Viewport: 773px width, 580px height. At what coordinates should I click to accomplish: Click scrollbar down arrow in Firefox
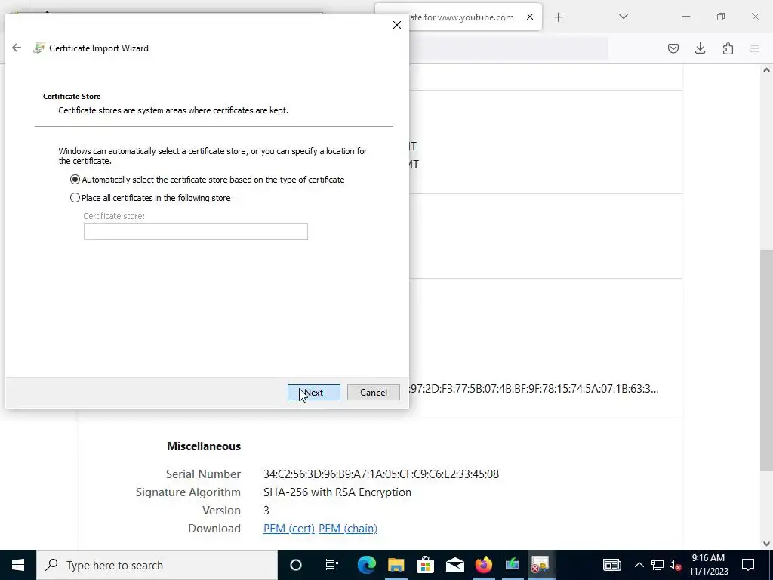pos(766,544)
